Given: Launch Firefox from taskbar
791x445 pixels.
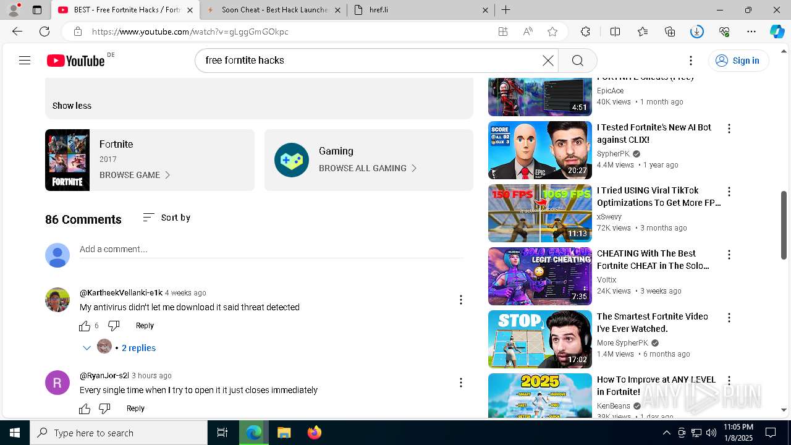Looking at the screenshot, I should pyautogui.click(x=314, y=433).
